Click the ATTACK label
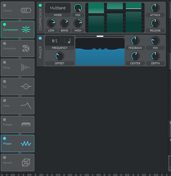This screenshot has width=171, height=176. tap(155, 15)
